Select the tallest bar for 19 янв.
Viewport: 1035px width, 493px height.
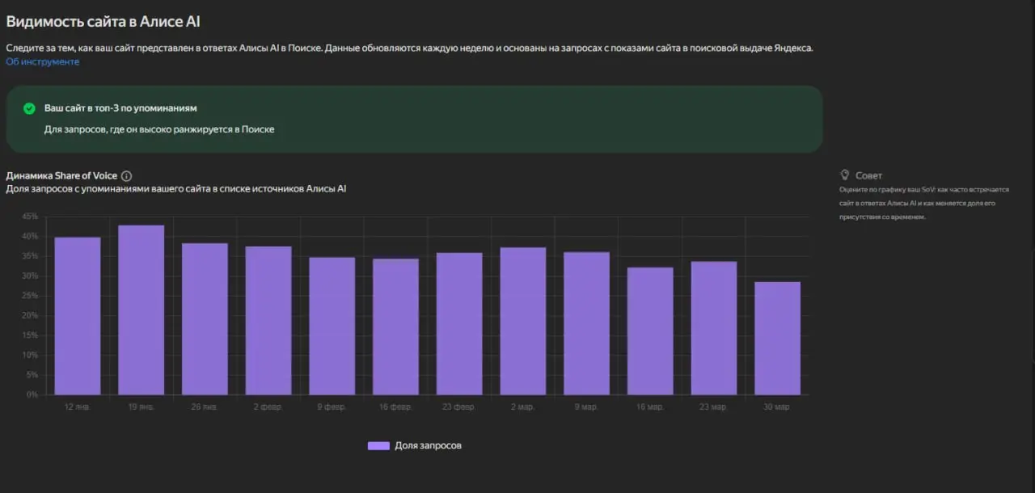[142, 310]
